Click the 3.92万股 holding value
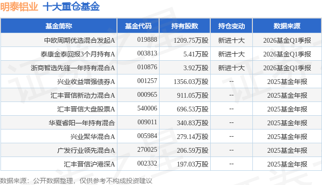The width and height of the screenshot is (322, 185). (196, 68)
